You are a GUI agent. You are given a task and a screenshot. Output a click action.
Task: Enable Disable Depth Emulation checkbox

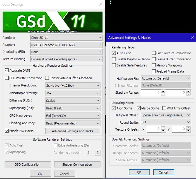(114, 59)
